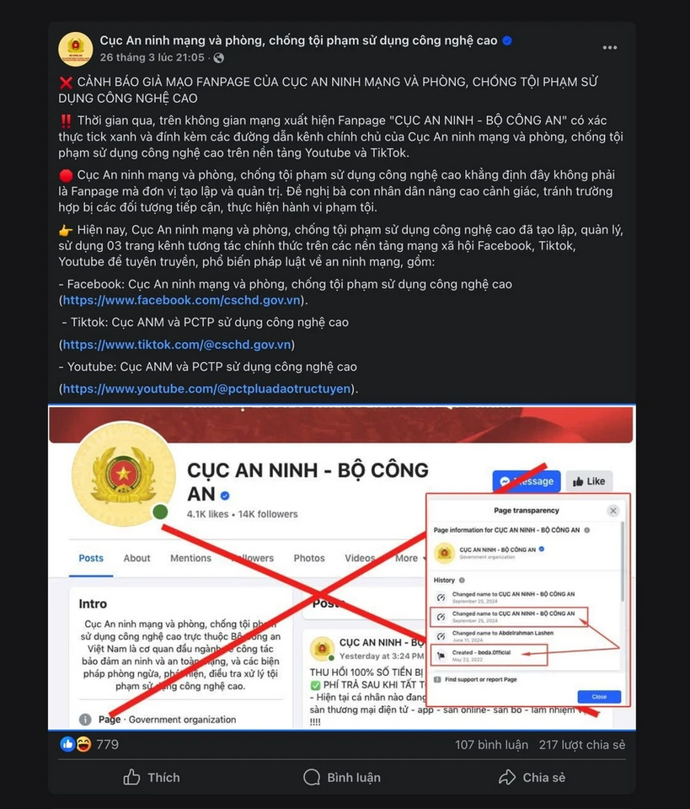Click the Photos tab in embedded screenshot
The width and height of the screenshot is (690, 809).
click(x=309, y=558)
